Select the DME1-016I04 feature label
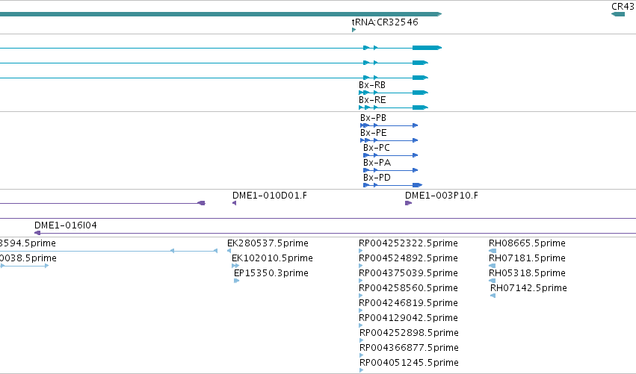The height and width of the screenshot is (374, 636). (x=66, y=225)
